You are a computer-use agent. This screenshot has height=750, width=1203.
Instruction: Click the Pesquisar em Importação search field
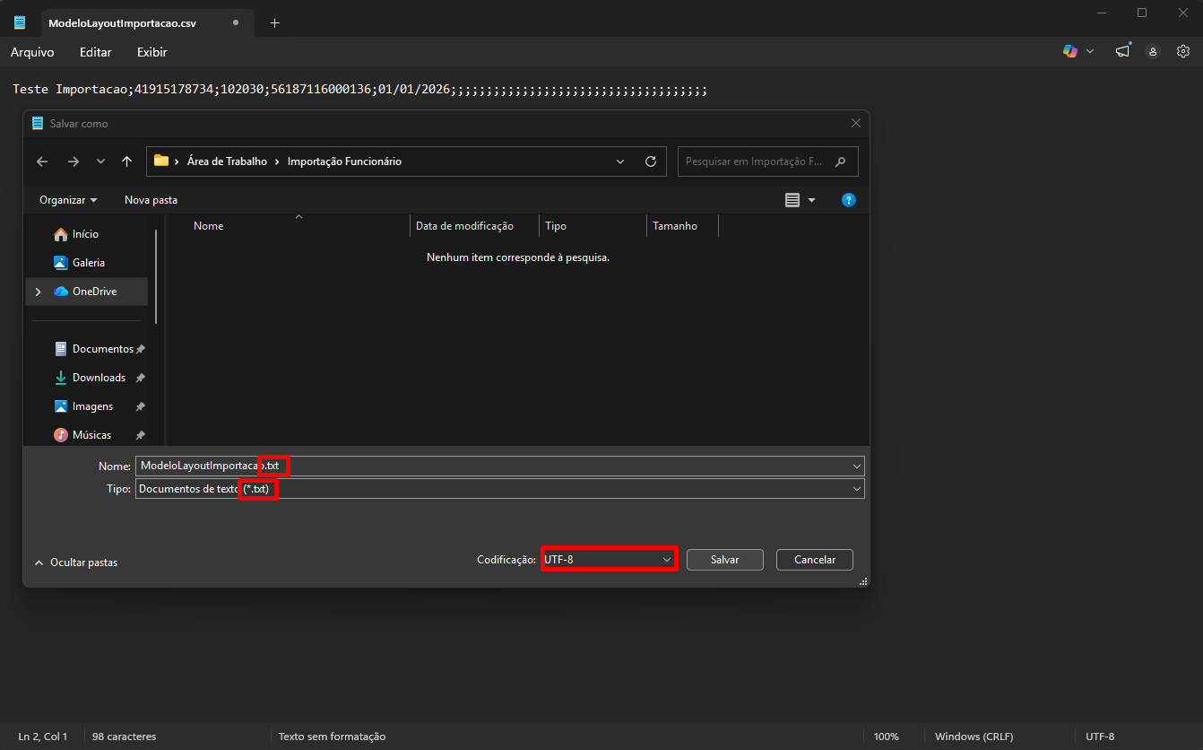tap(767, 161)
